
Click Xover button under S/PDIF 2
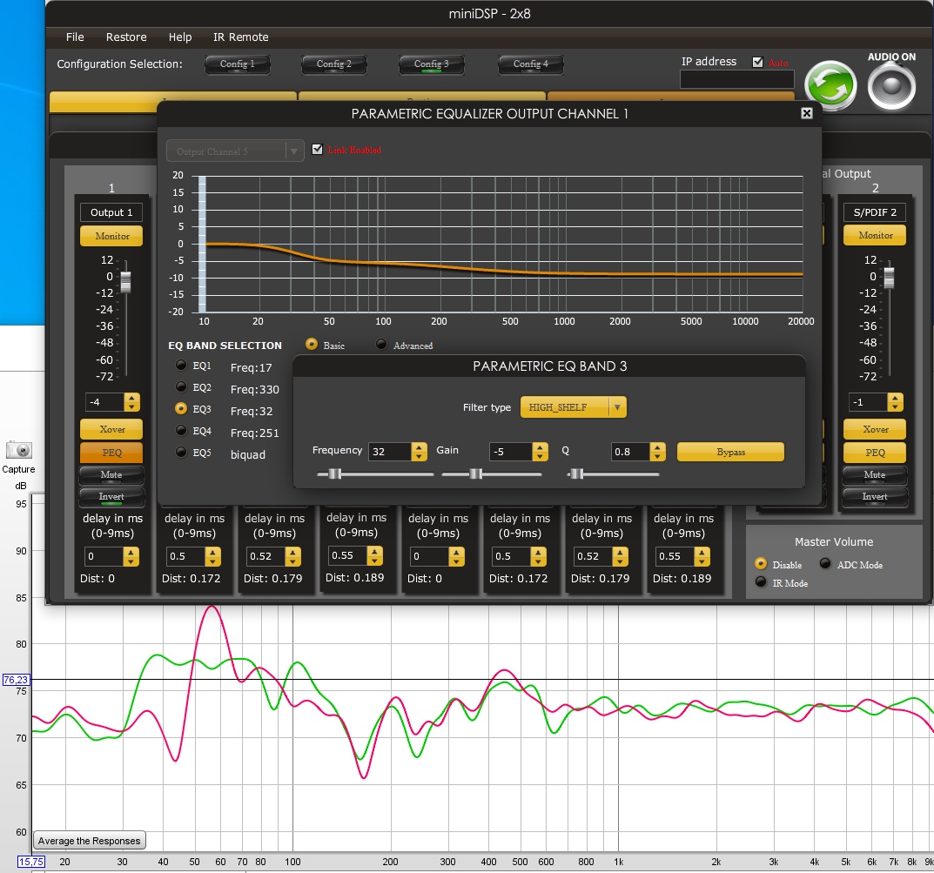coord(875,429)
